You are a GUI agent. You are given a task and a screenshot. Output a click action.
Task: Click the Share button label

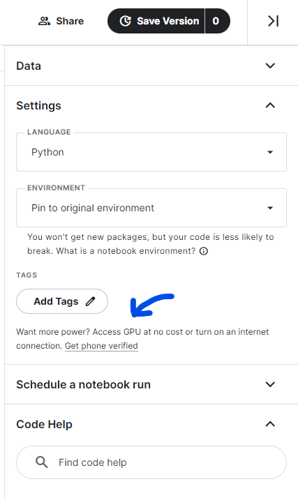coord(70,21)
